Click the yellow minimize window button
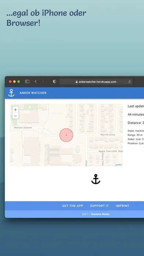 [x=14, y=81]
